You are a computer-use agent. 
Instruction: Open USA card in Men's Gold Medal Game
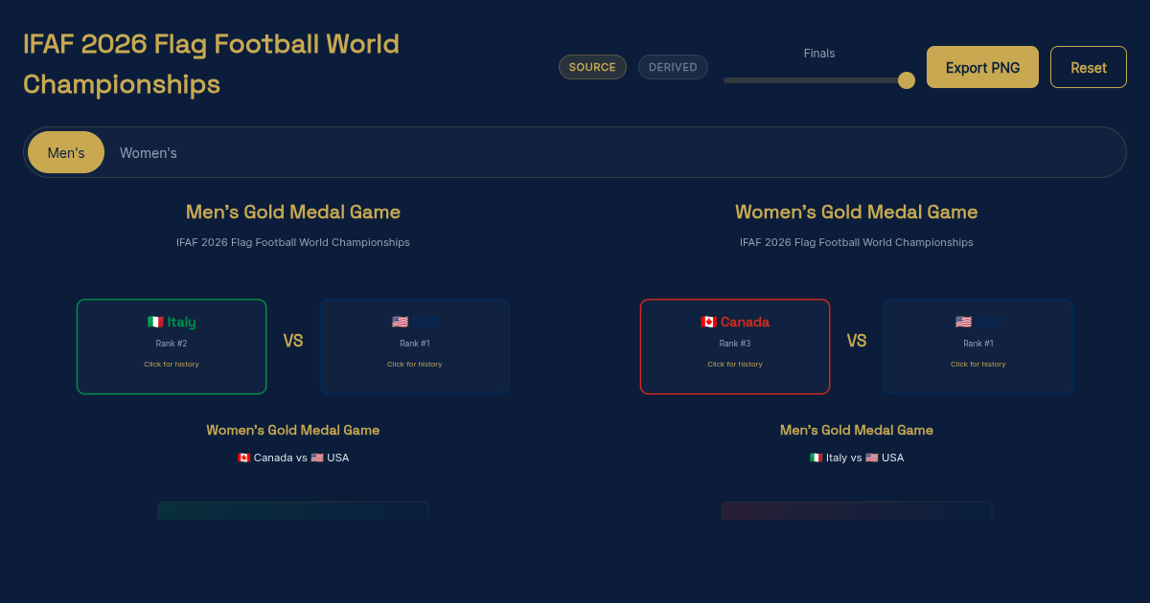[415, 346]
